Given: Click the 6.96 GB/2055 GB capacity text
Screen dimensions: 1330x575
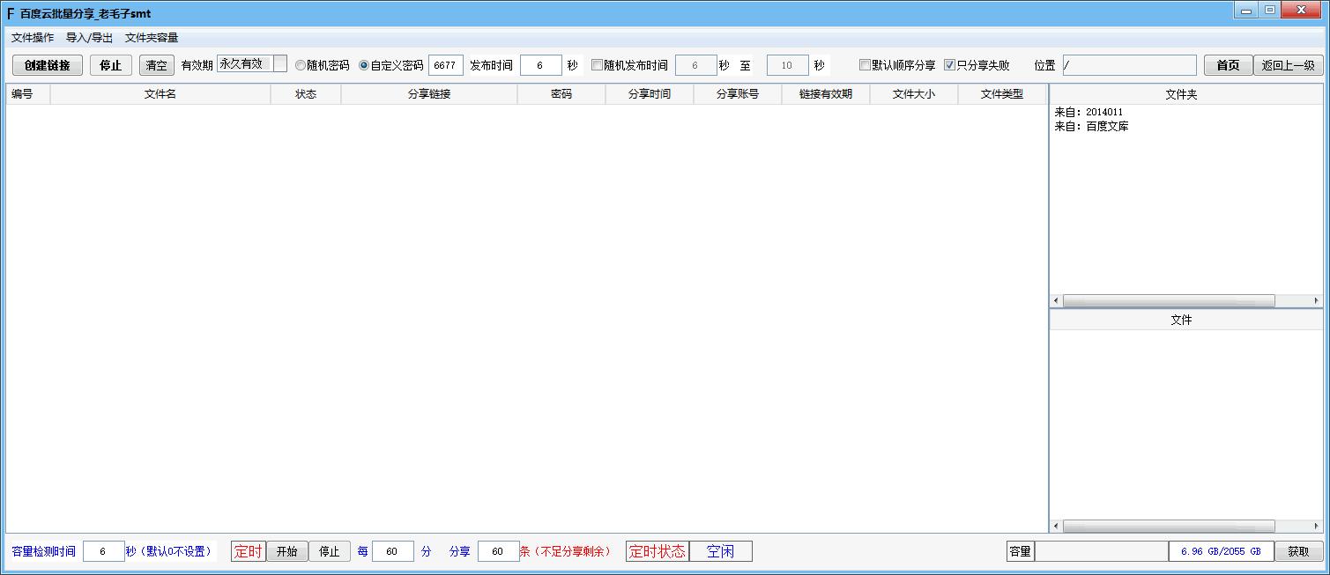Looking at the screenshot, I should point(1220,551).
